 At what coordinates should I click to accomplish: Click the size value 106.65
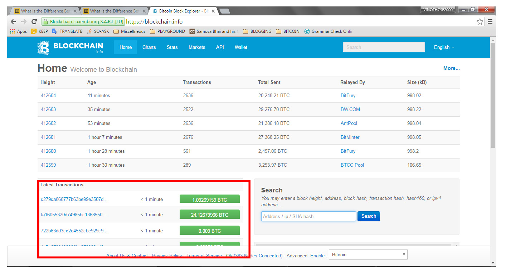pos(414,165)
